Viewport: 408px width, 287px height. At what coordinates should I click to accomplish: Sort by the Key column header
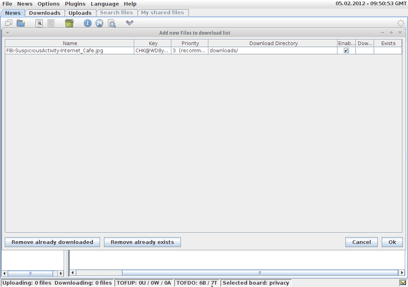point(153,43)
